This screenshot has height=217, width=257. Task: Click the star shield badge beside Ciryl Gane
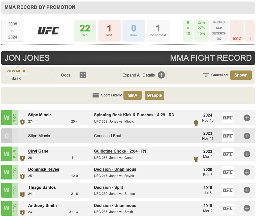pyautogui.click(x=22, y=158)
